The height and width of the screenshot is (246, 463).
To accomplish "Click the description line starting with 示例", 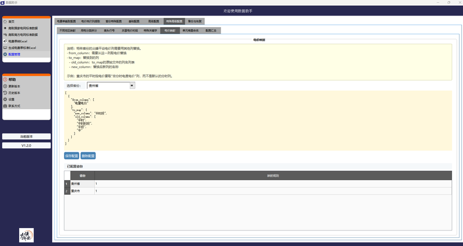I will point(120,76).
